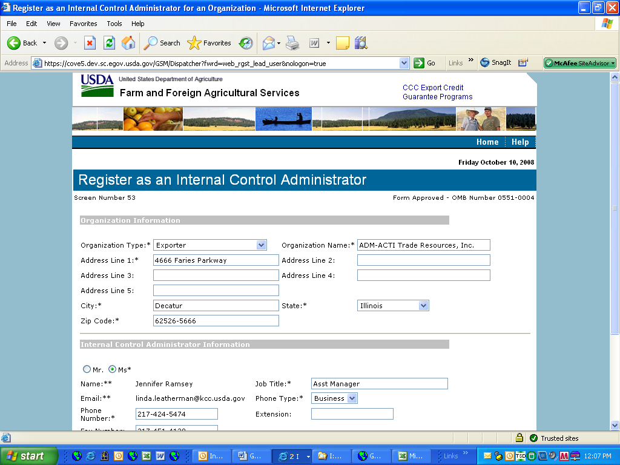Viewport: 620px width, 465px height.
Task: Click the Phone Number field
Action: click(x=176, y=414)
